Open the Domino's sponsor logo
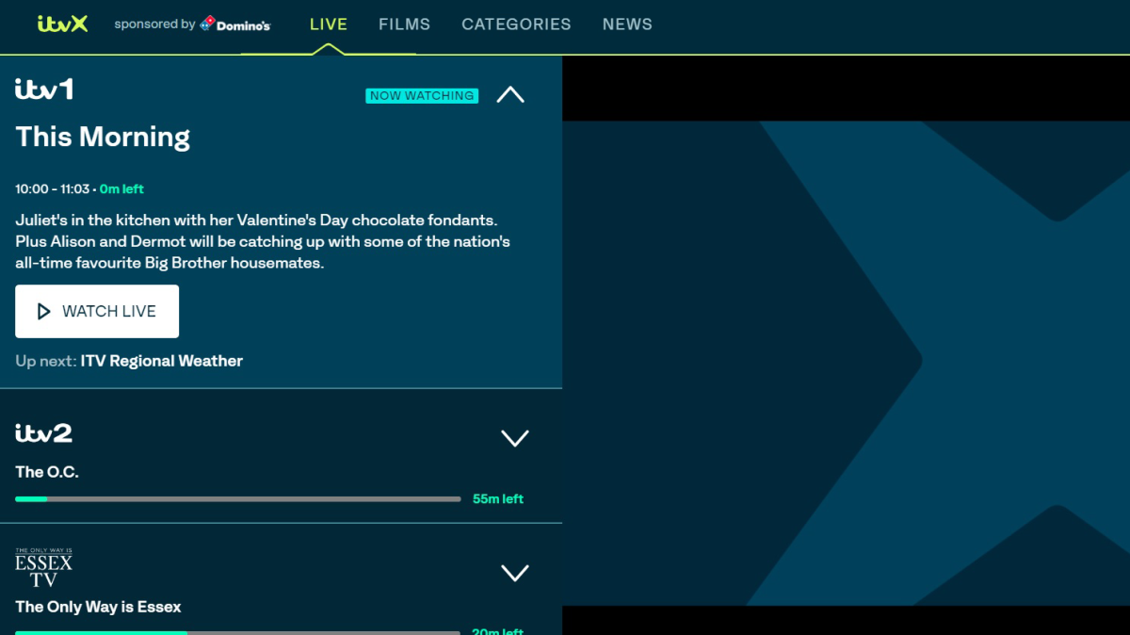Screen dimensions: 1130x635 coord(235,24)
